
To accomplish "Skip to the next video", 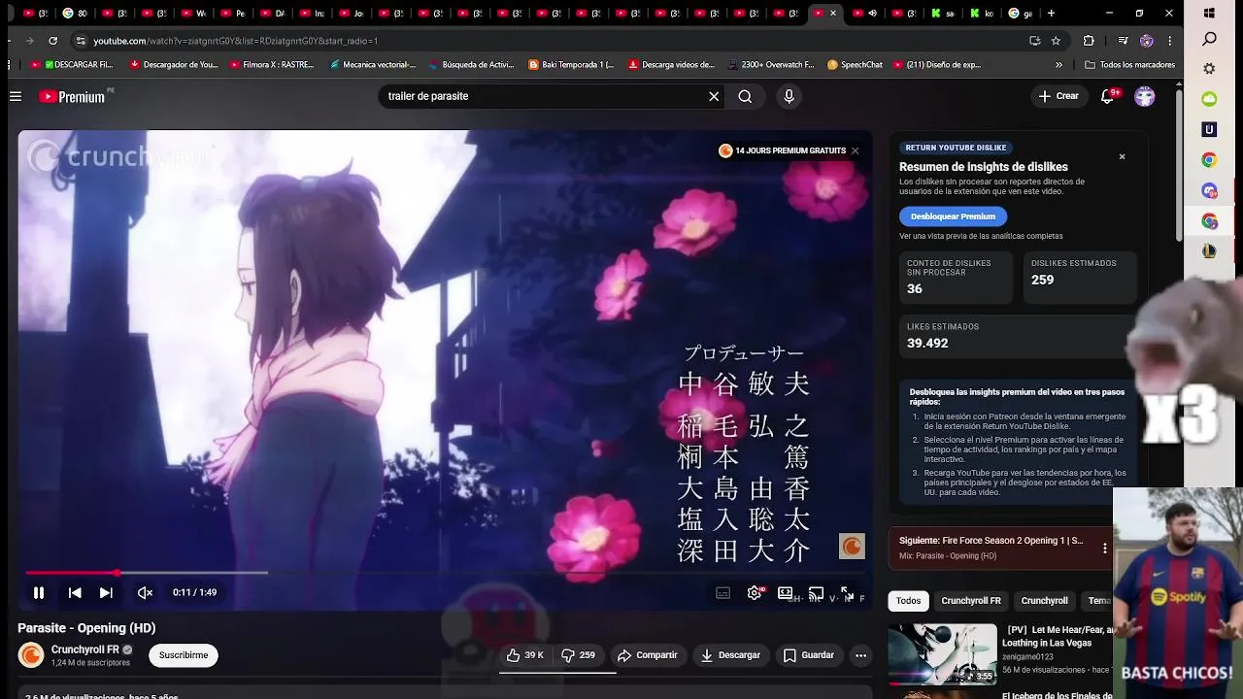I will [106, 592].
